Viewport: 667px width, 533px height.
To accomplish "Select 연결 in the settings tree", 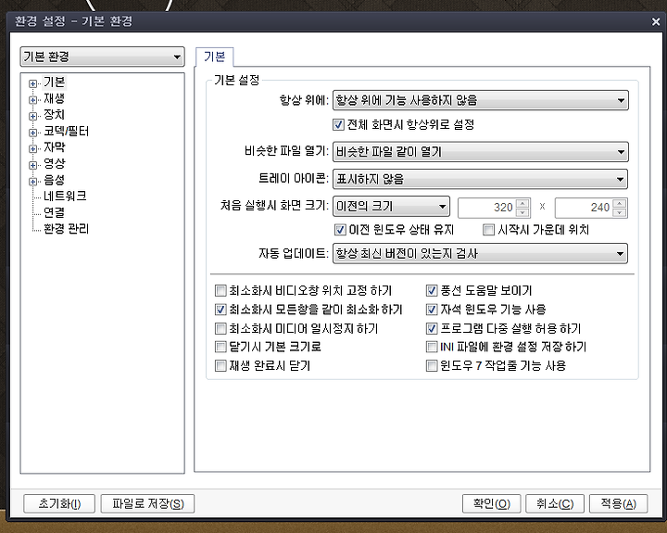I will tap(54, 212).
